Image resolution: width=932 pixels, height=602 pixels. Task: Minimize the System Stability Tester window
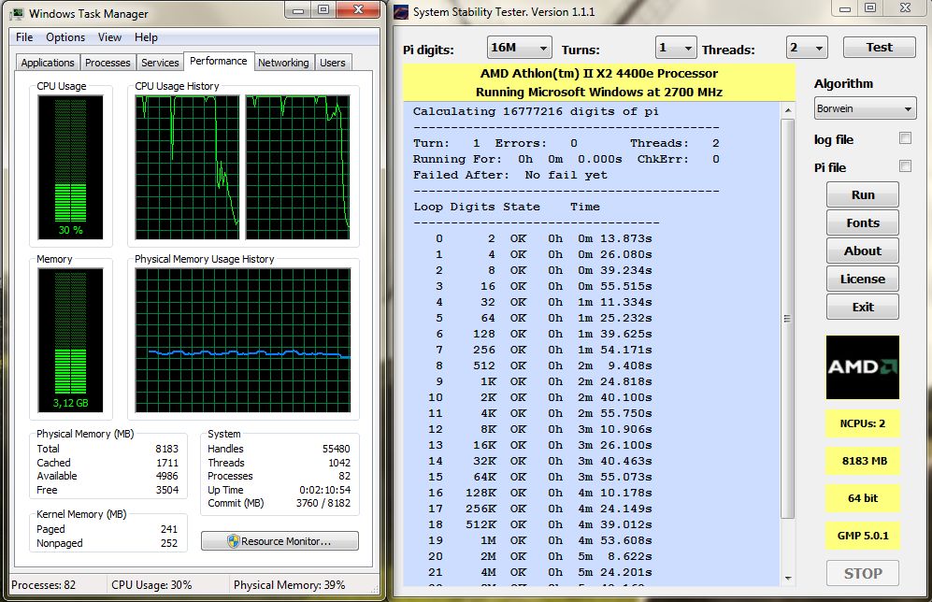point(845,9)
